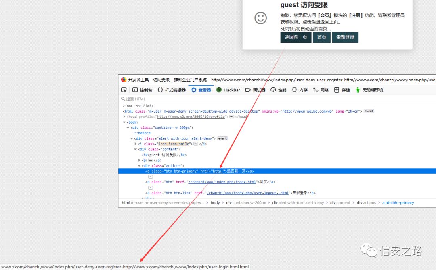Click the 重新登录 button
This screenshot has width=436, height=270.
[x=345, y=37]
